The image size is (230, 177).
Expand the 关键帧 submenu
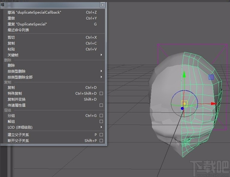[101, 55]
